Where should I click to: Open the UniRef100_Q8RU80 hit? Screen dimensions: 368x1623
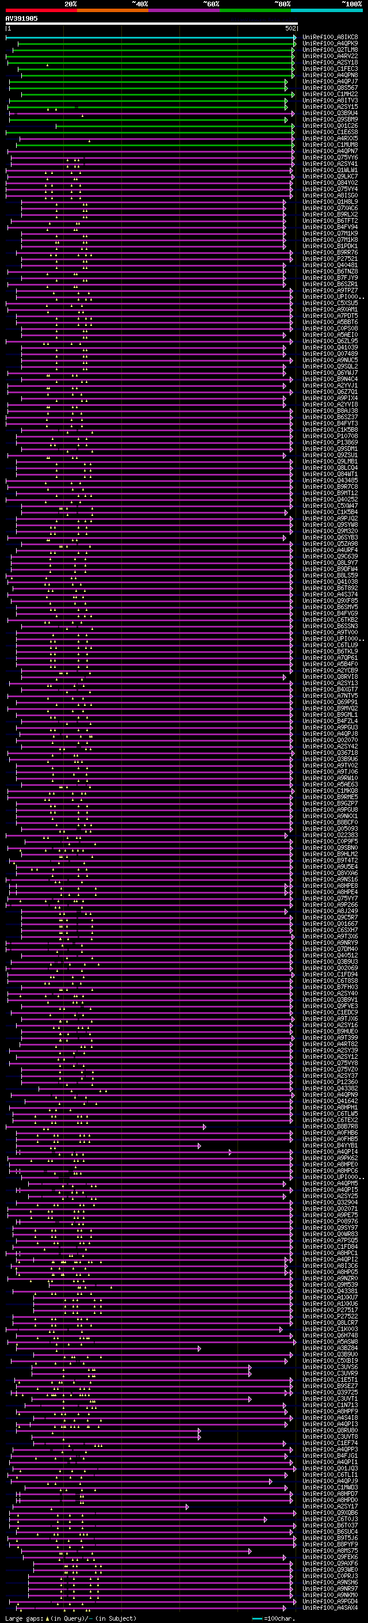330,1431
